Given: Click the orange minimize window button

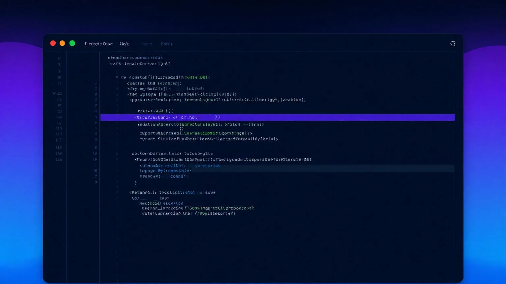Looking at the screenshot, I should point(62,43).
